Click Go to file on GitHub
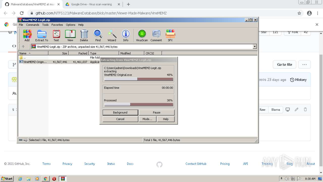 pos(284,64)
